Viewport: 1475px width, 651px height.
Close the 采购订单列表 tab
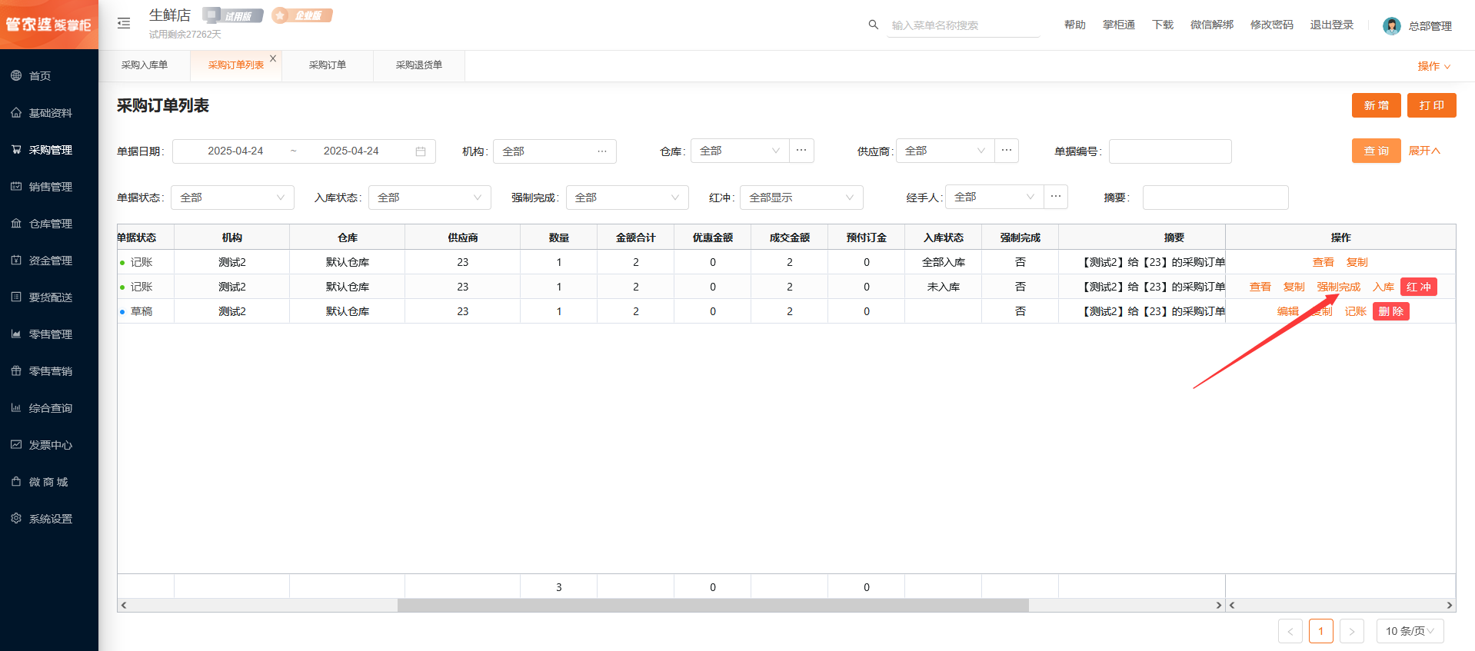coord(273,58)
